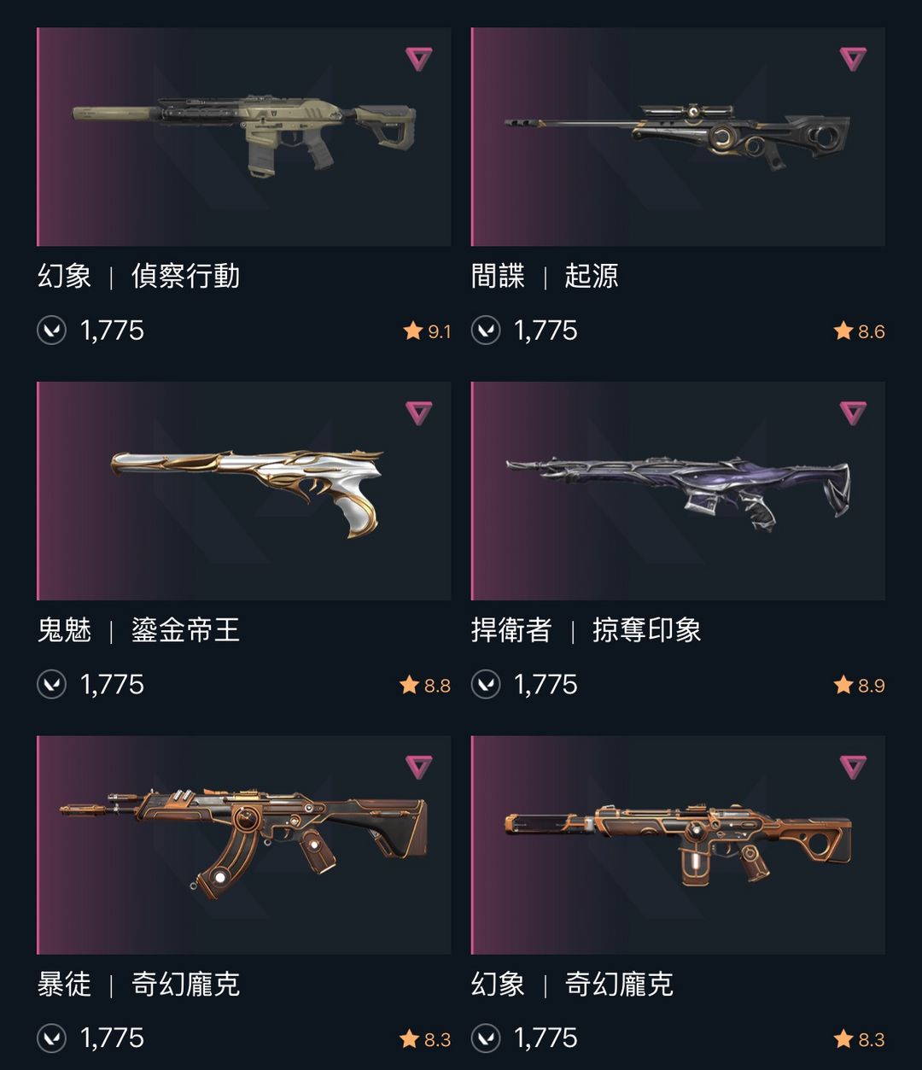This screenshot has height=1070, width=922.
Task: Click the pink tier icon on 幻象 奇幻龐克 card
Action: pos(853,767)
